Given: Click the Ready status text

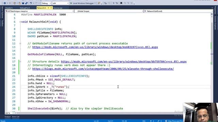Looking at the screenshot, I should click(x=3, y=121).
